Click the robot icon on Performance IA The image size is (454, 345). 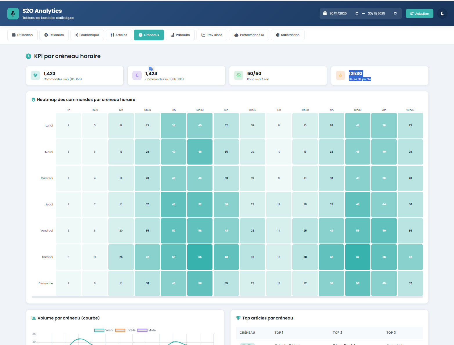pyautogui.click(x=236, y=35)
